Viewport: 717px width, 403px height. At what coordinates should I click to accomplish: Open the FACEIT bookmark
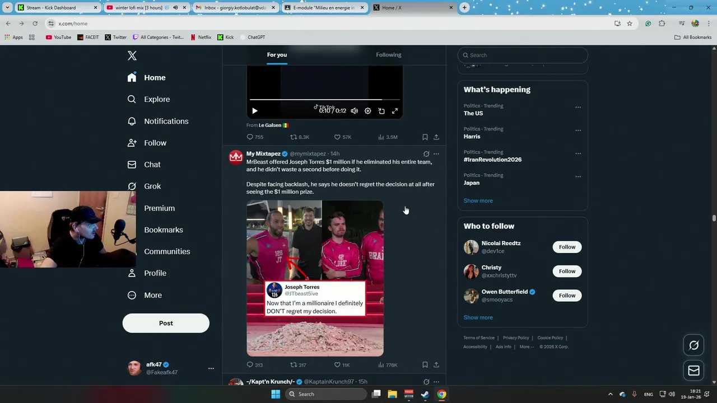[88, 38]
